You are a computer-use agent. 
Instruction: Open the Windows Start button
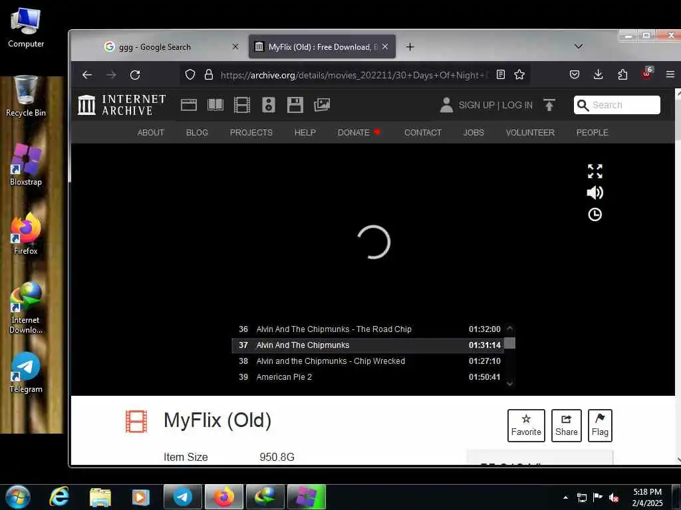pyautogui.click(x=17, y=497)
